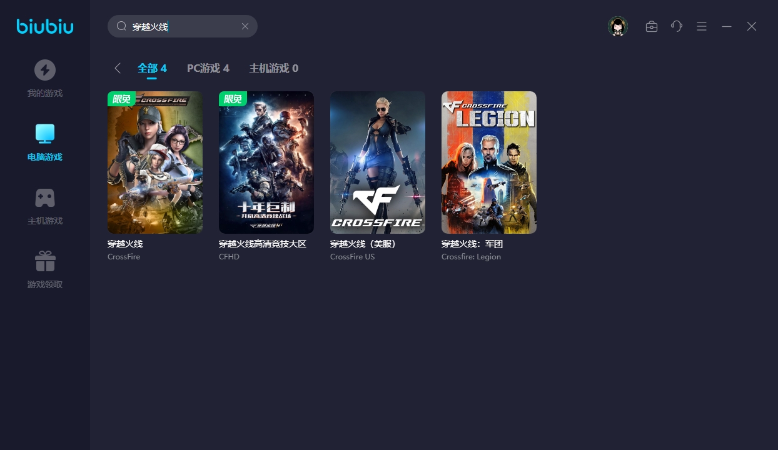Open 我的游戏 lightning bolt icon
The height and width of the screenshot is (450, 778).
(44, 70)
